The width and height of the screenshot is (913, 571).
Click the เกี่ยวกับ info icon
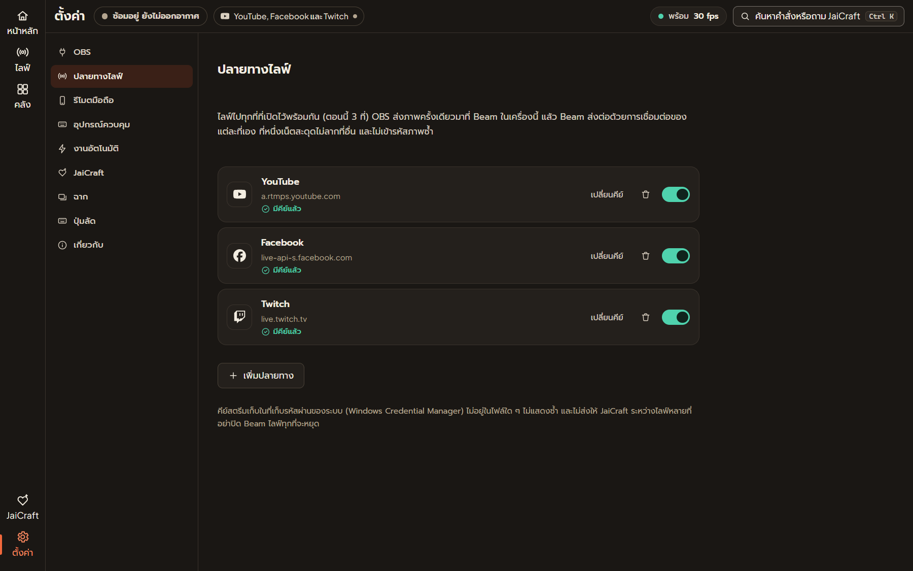point(62,245)
